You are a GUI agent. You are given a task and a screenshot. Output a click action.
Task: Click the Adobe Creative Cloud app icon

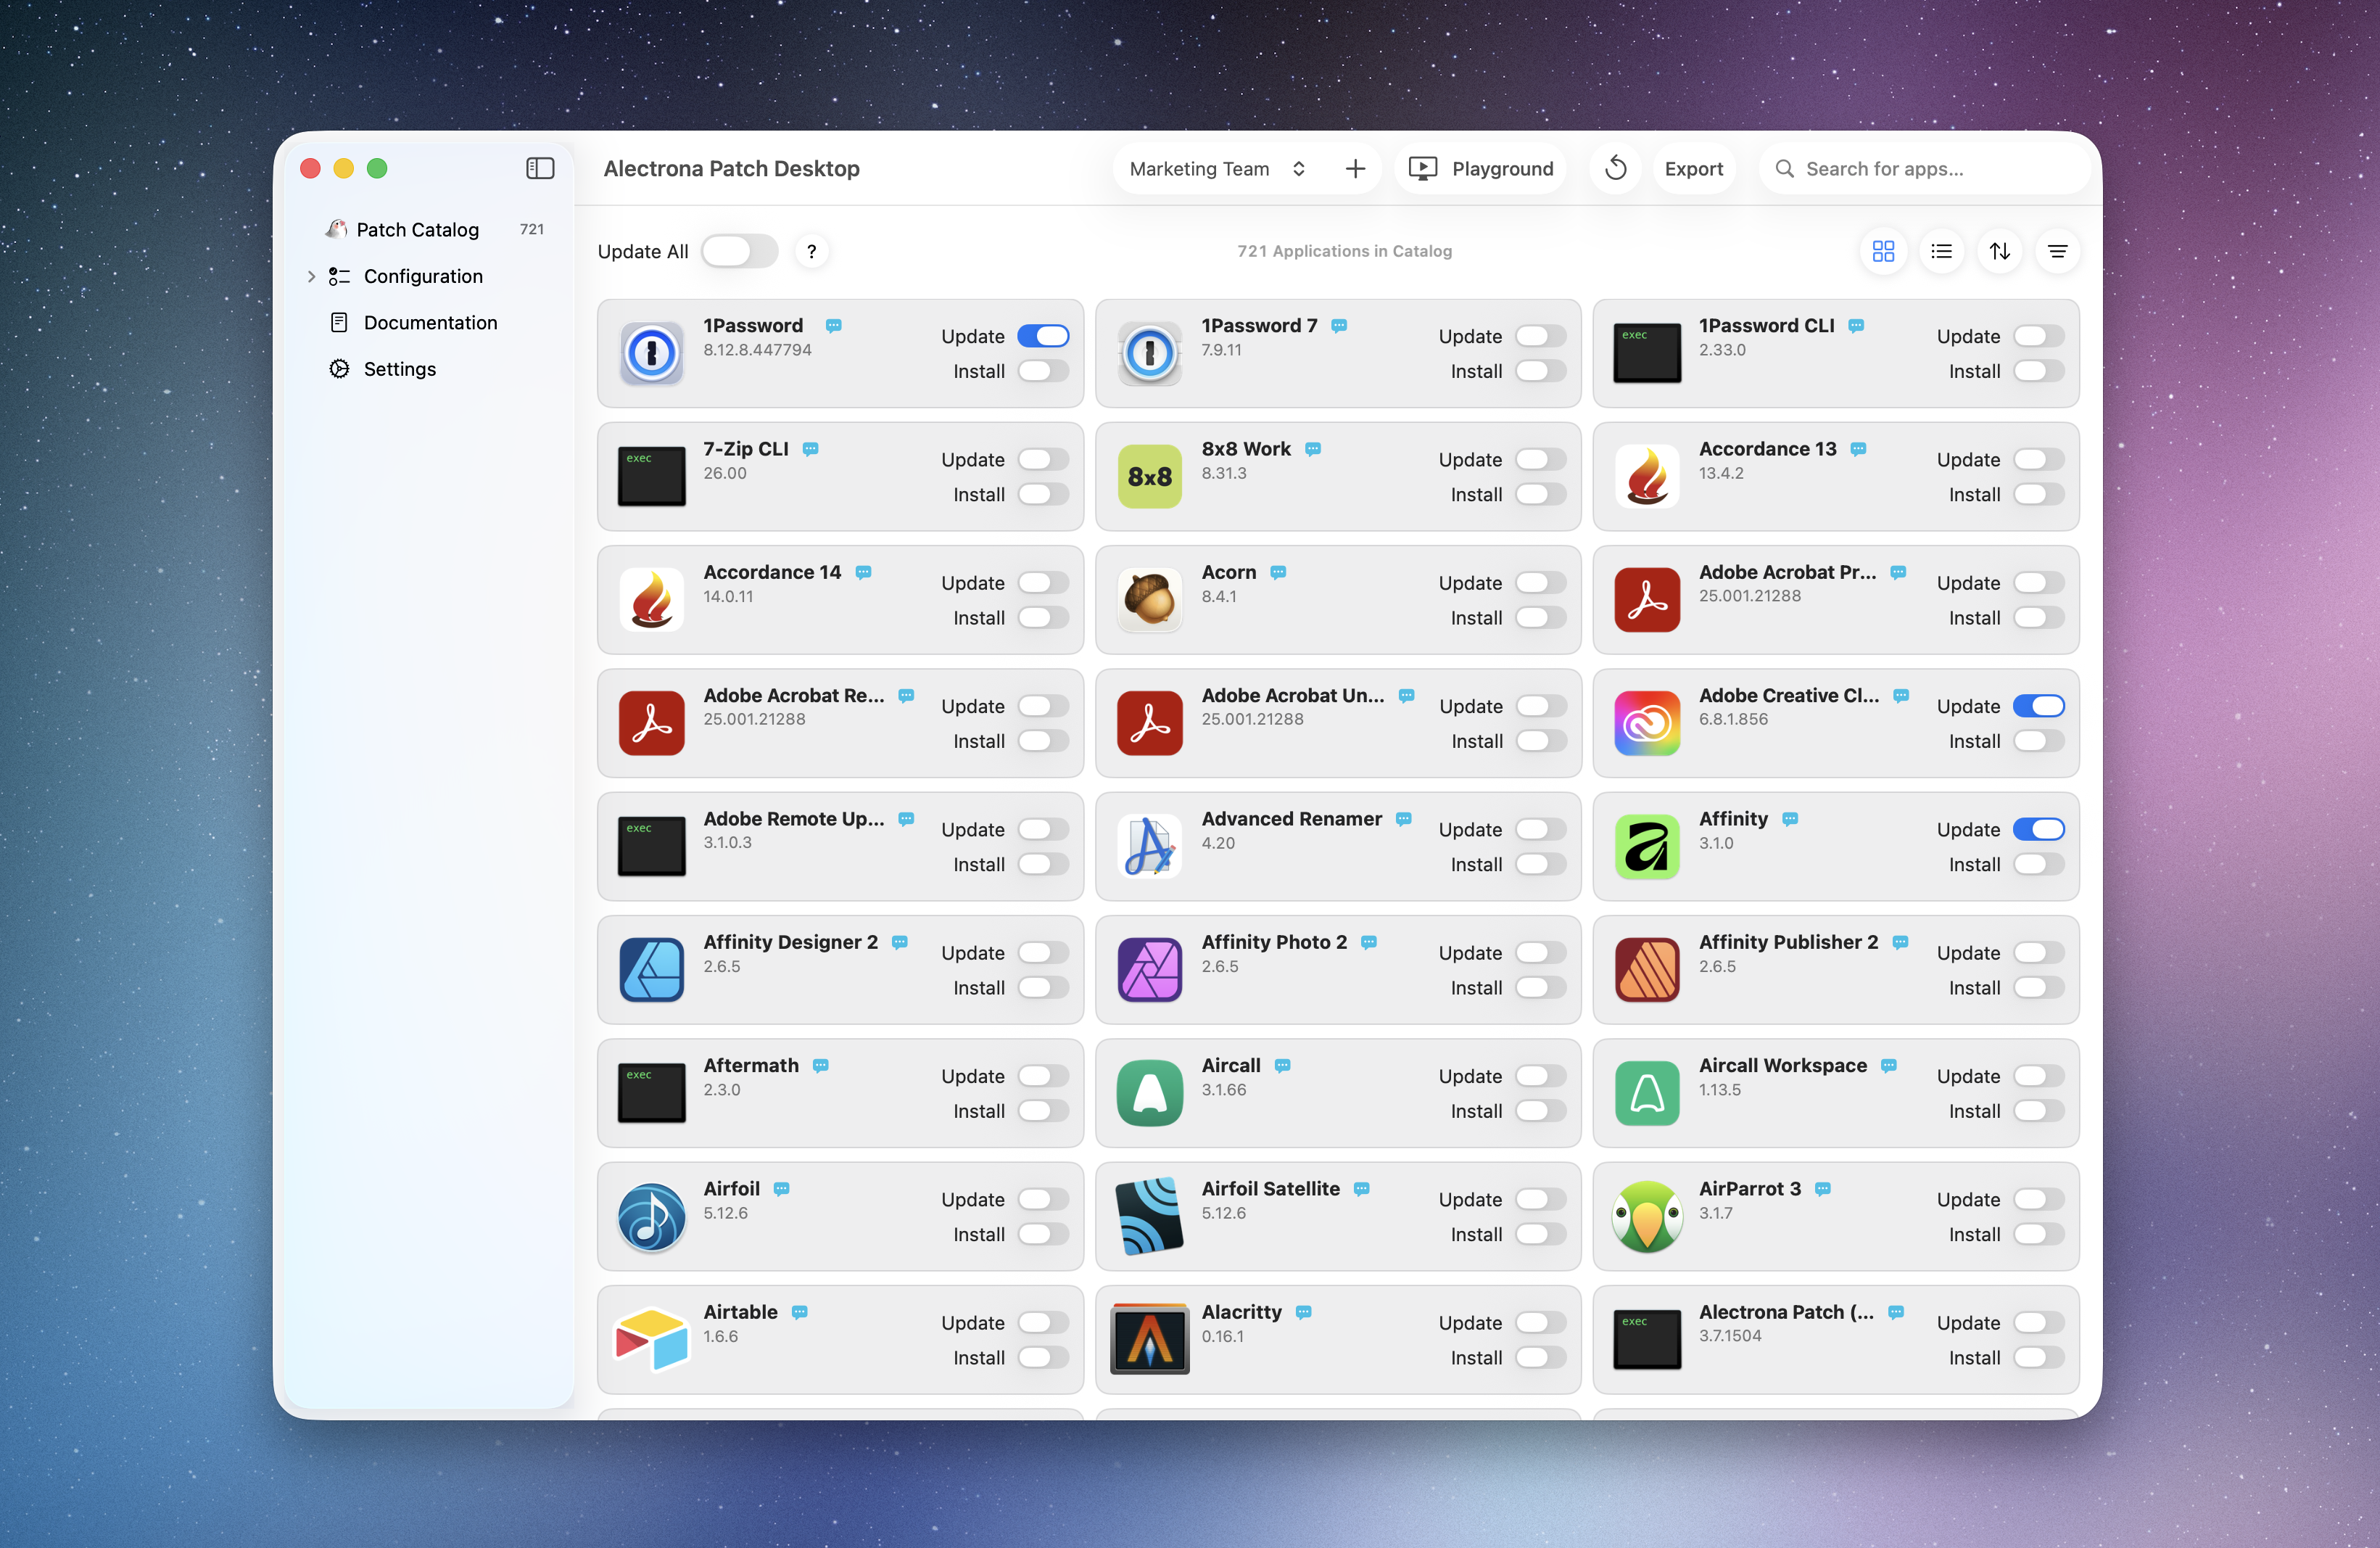(x=1646, y=723)
